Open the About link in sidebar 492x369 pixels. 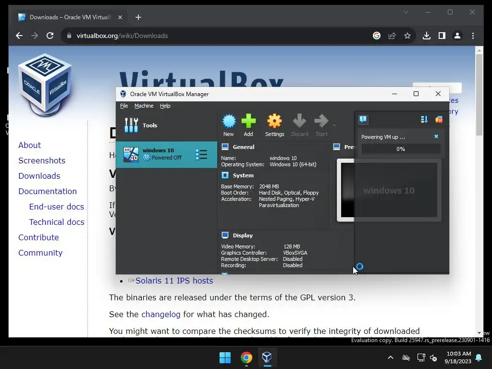[29, 145]
